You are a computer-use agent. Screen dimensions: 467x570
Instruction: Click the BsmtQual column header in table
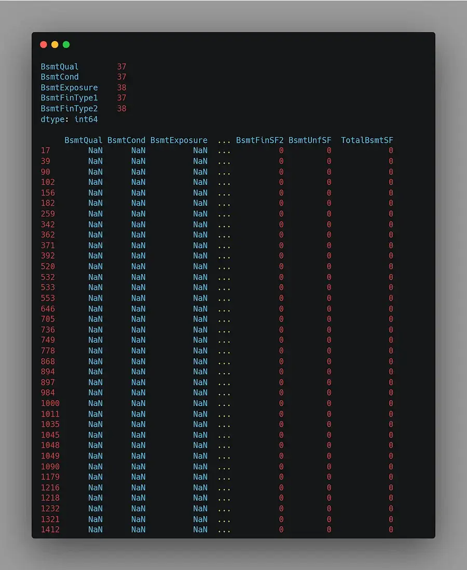(x=83, y=140)
